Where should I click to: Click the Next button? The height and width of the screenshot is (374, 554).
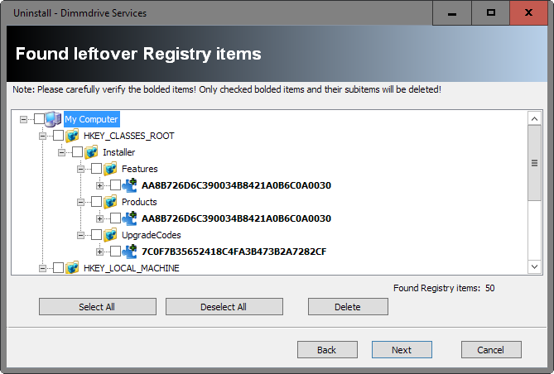click(x=402, y=350)
